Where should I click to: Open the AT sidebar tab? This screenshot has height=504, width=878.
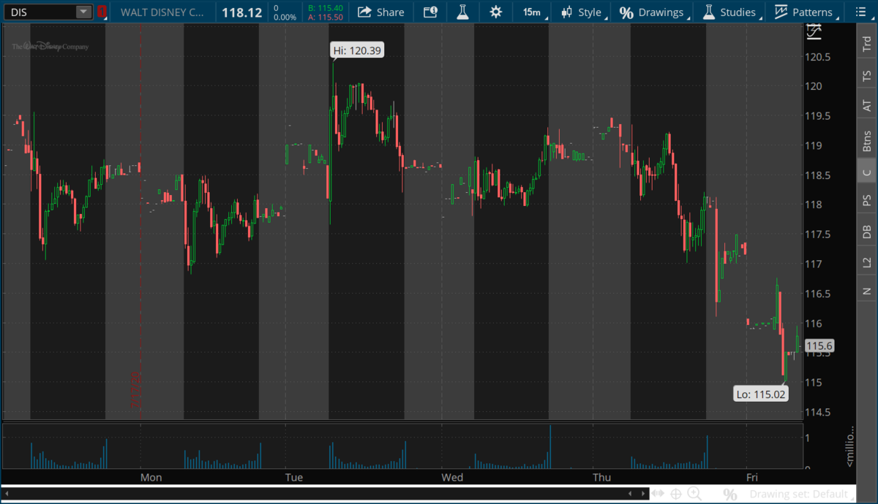click(x=867, y=106)
